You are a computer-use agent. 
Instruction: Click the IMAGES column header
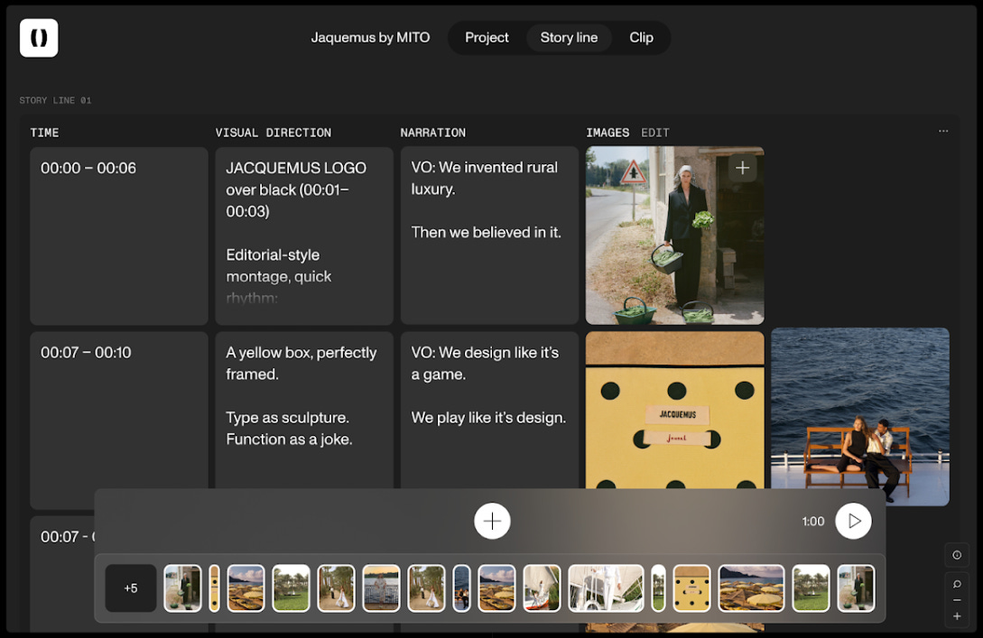[x=607, y=133]
